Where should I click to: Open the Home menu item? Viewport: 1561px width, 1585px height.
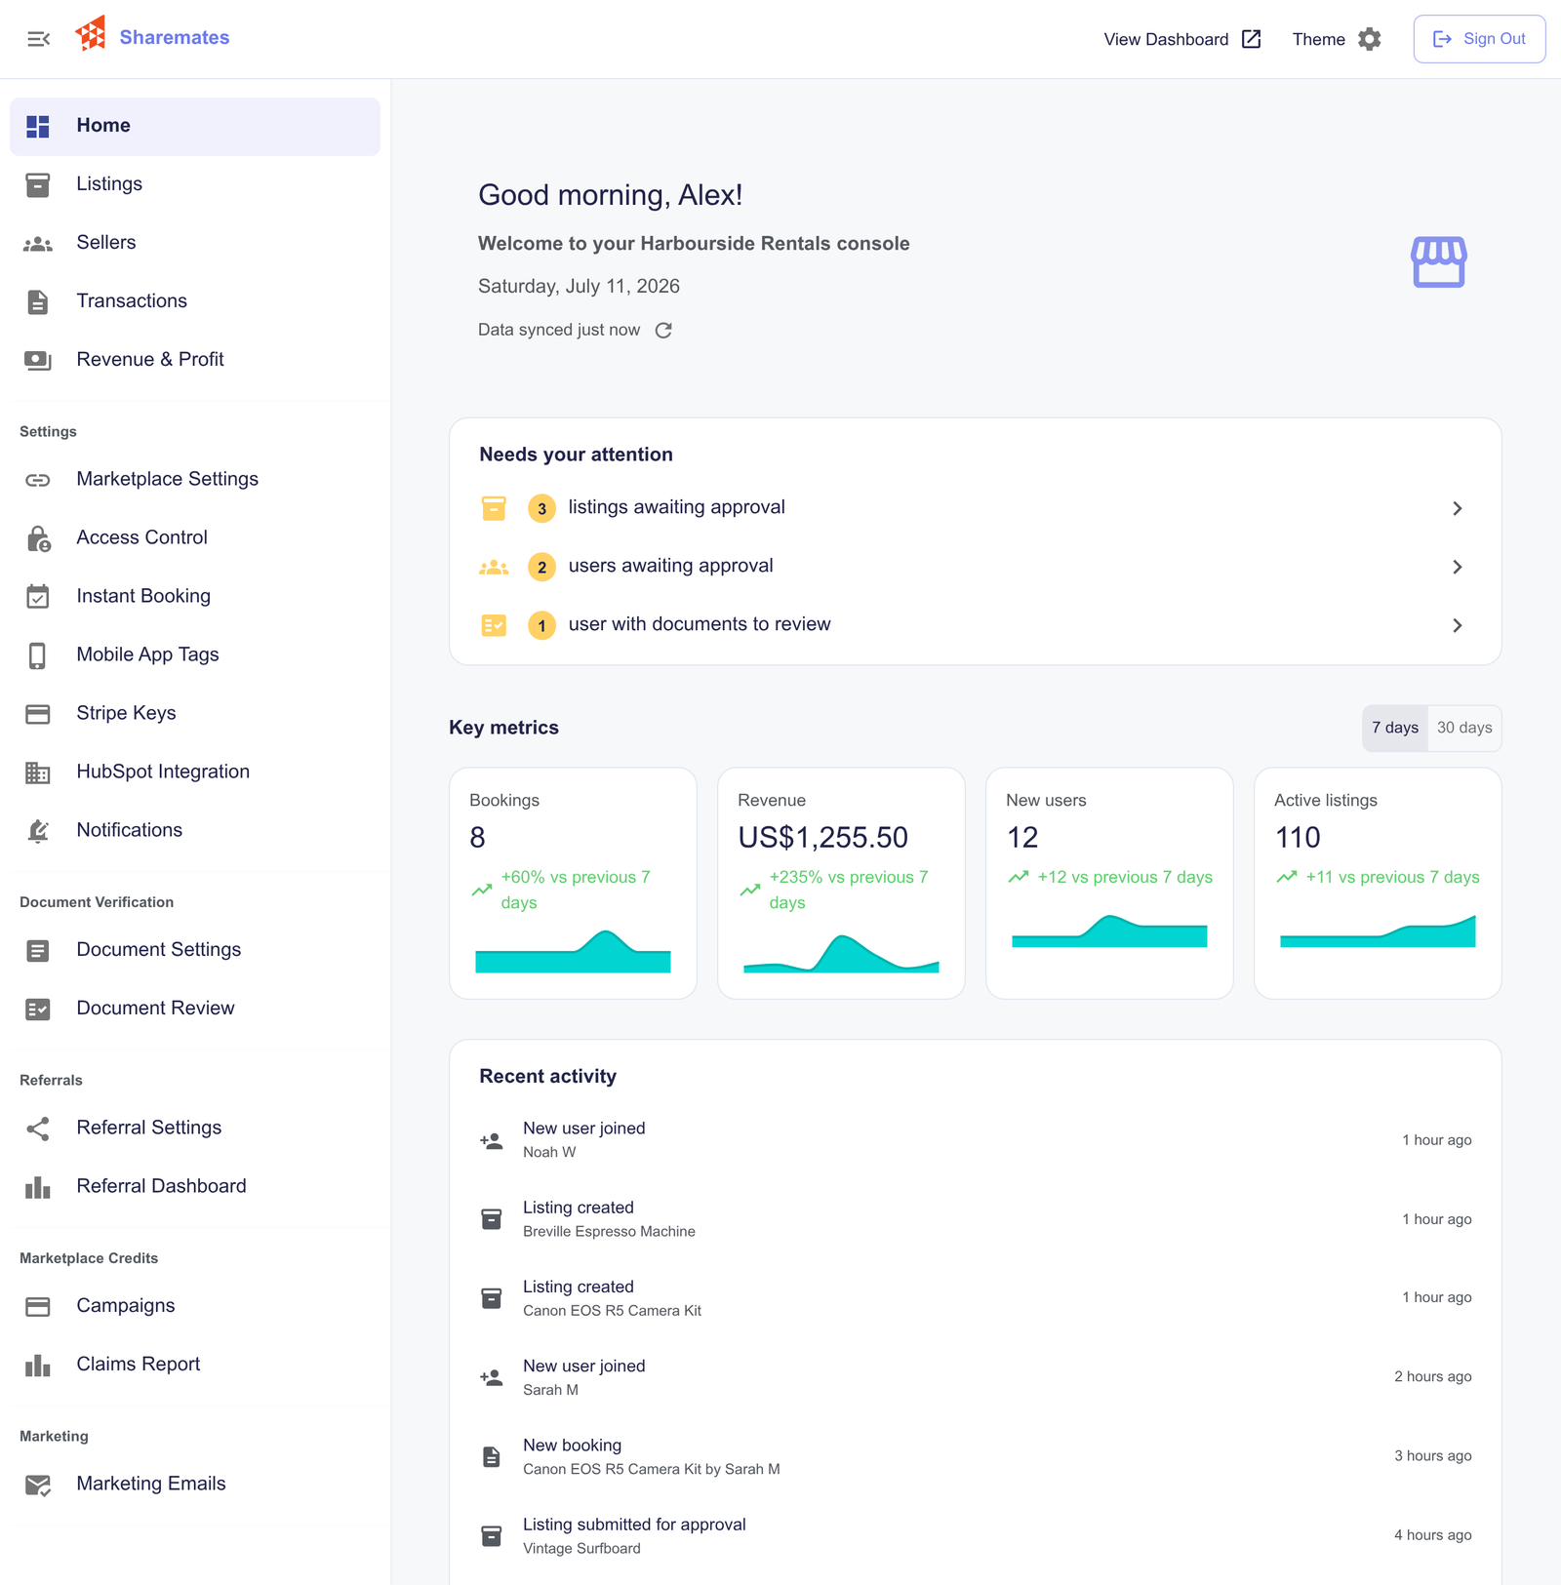click(195, 126)
